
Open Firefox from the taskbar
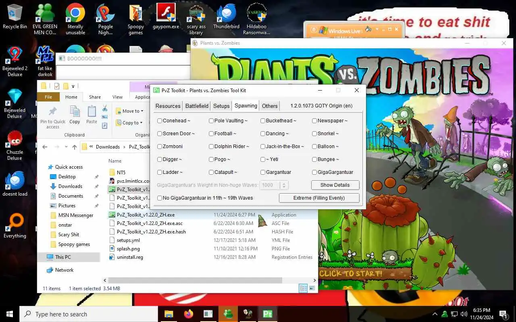click(x=188, y=314)
